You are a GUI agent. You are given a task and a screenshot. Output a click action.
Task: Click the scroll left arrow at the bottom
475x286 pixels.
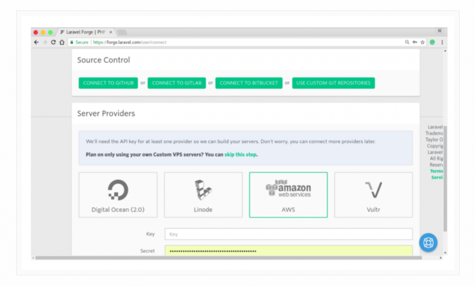(x=33, y=258)
